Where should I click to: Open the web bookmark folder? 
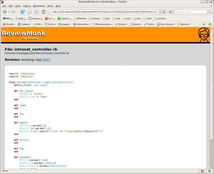coord(127,18)
